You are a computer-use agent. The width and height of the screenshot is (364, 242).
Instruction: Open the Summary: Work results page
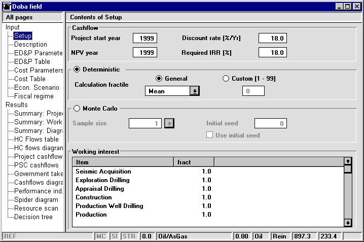click(38, 122)
